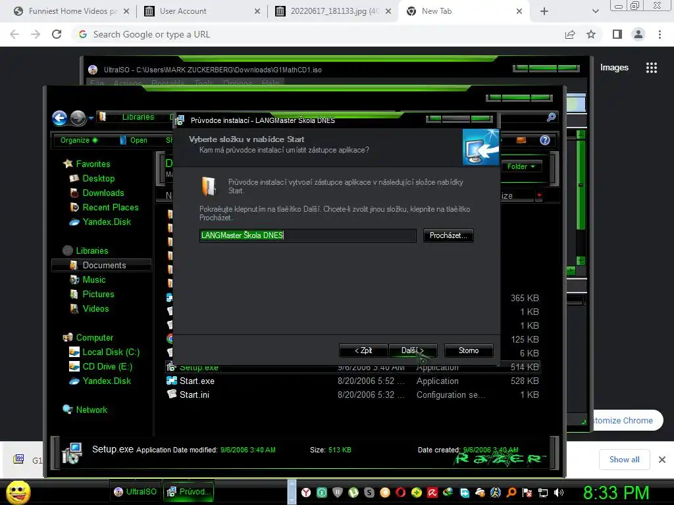Click the Opera tray icon
Screen dimensions: 674x505
coord(401,493)
